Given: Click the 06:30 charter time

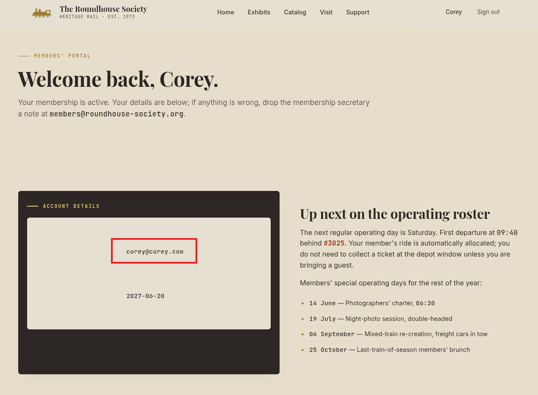Looking at the screenshot, I should coord(425,303).
